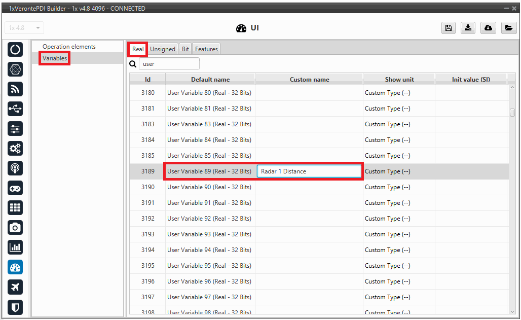Click the variable search field containing 'user'
Image resolution: width=521 pixels, height=320 pixels.
point(169,64)
